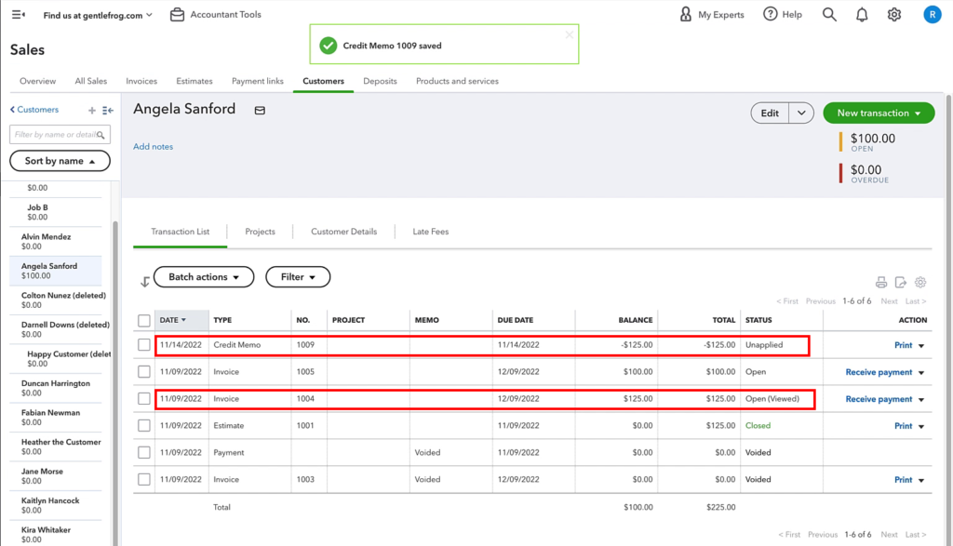Export transactions using the export icon
Screen dimensions: 953x546
click(x=899, y=282)
